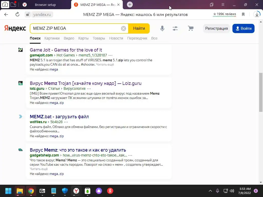263x197 pixels.
Task: Activate voice search microphone icon
Action: point(162,28)
